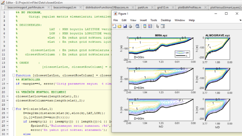
Task: Click '%% VERİNİN KONTROL EDILMESI' section header
Action: 41,92
